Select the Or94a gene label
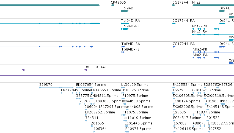The width and height of the screenshot is (234, 133). click(x=224, y=8)
